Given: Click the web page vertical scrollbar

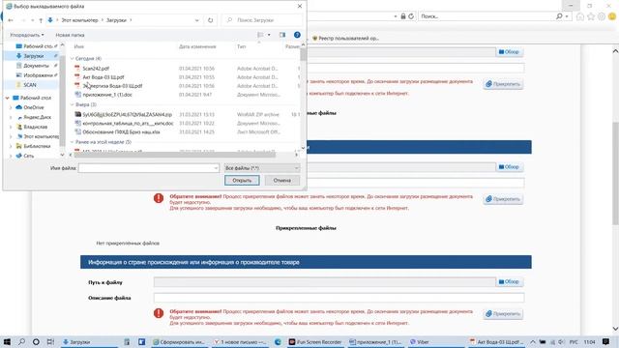Looking at the screenshot, I should coord(615,174).
